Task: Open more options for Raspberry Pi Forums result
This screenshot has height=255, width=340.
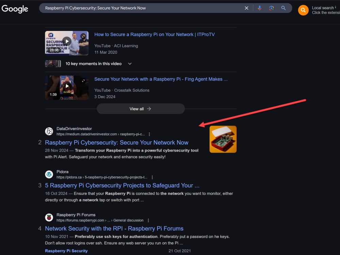Action: [148, 220]
